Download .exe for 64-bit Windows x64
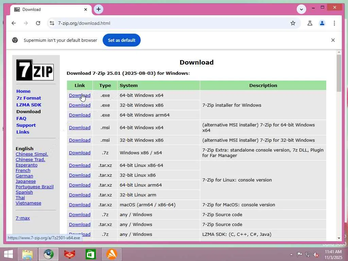The image size is (348, 261). tap(80, 95)
